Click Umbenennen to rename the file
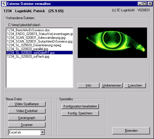This screenshot has width=154, height=139. [x=112, y=85]
